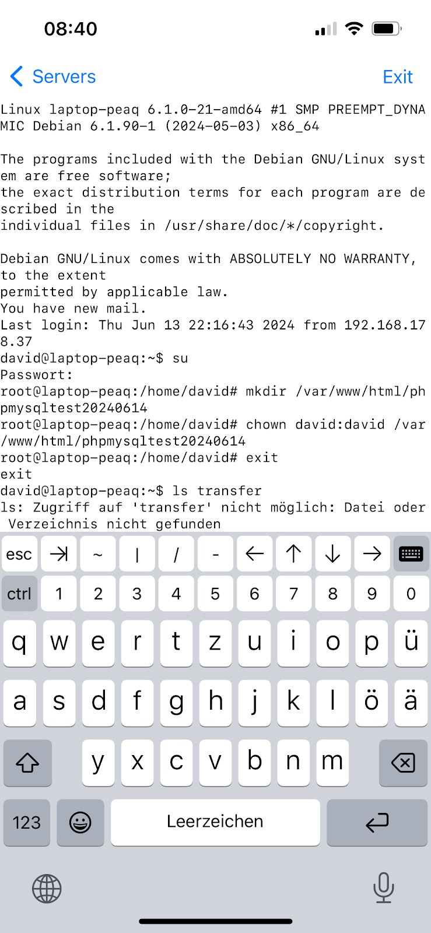This screenshot has width=431, height=933.
Task: Tap Exit to close the session
Action: (398, 76)
